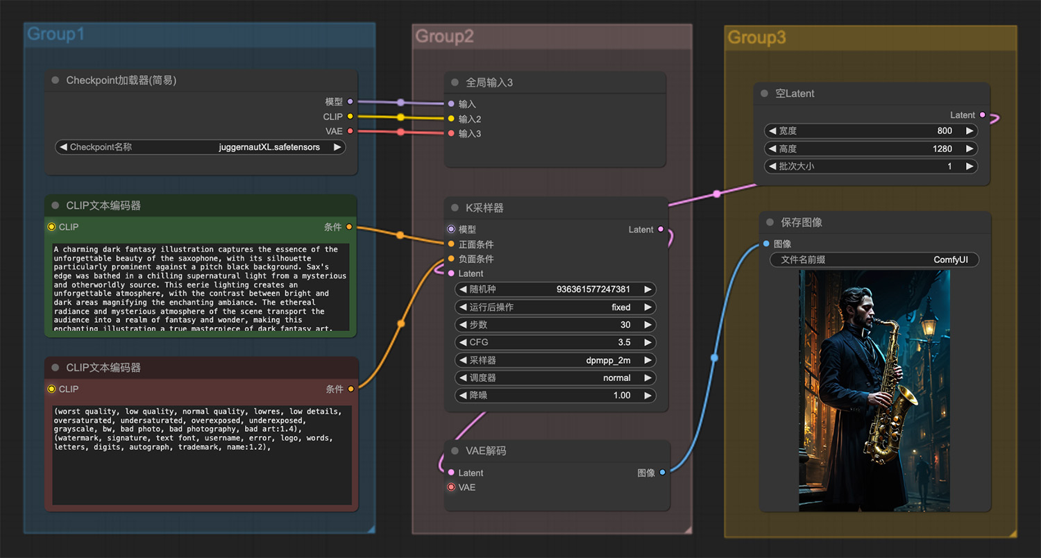Increase 宽度 value with right arrow

[970, 130]
